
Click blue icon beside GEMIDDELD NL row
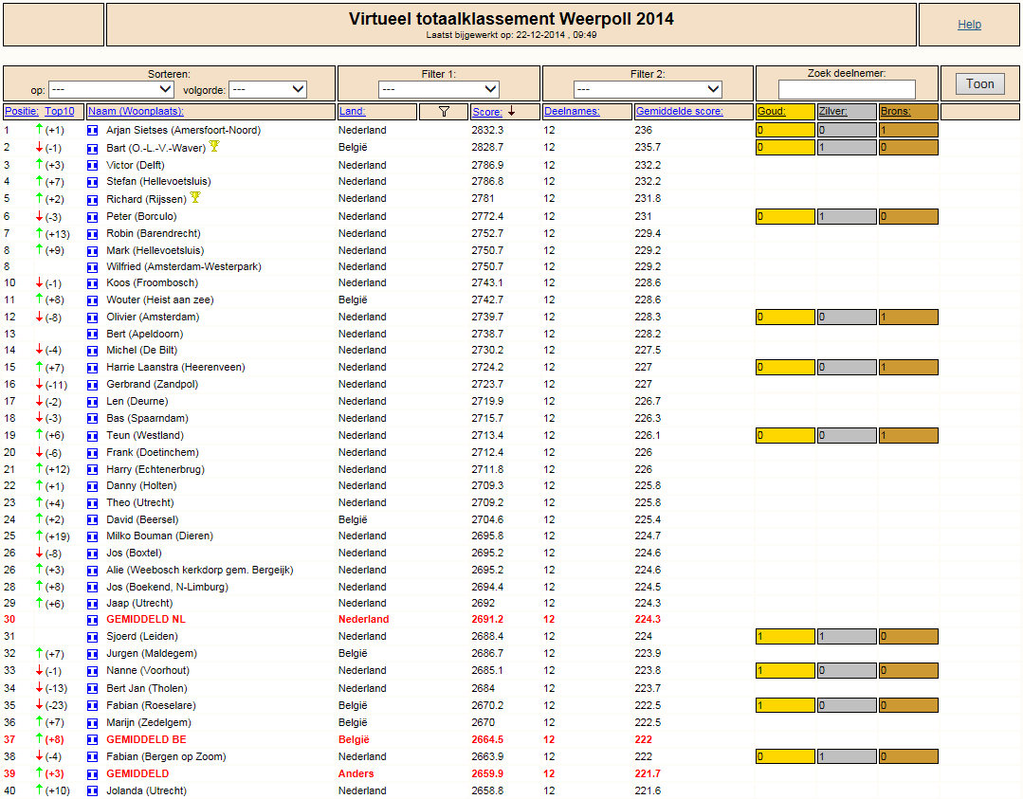[93, 620]
